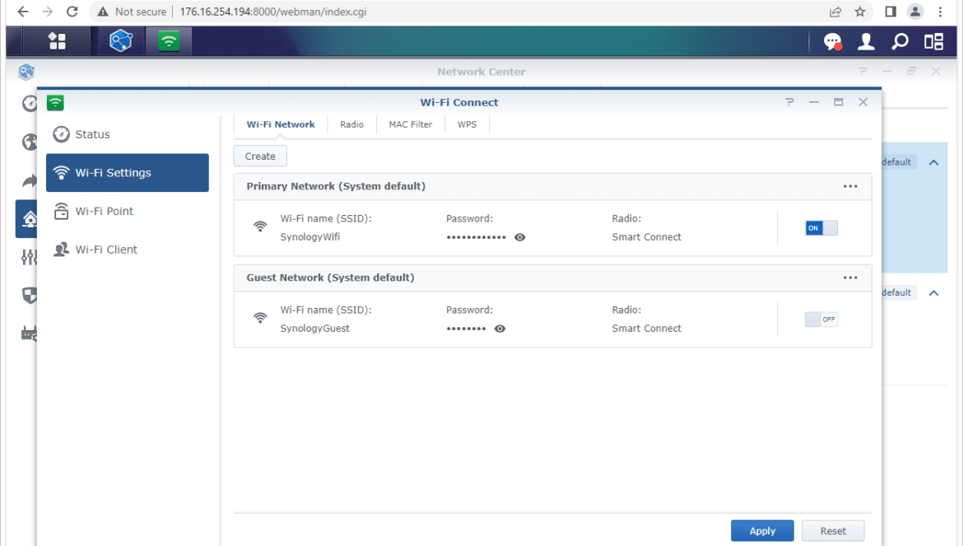Click the SynologyWifi SSID name
Viewport: 963px width, 546px height.
(x=310, y=237)
